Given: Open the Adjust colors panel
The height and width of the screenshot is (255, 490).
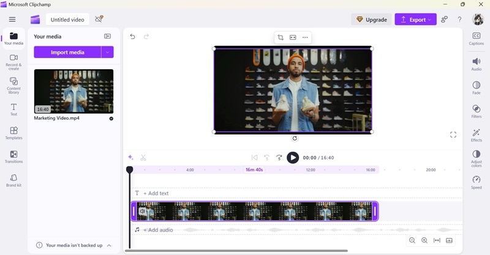Looking at the screenshot, I should [477, 158].
